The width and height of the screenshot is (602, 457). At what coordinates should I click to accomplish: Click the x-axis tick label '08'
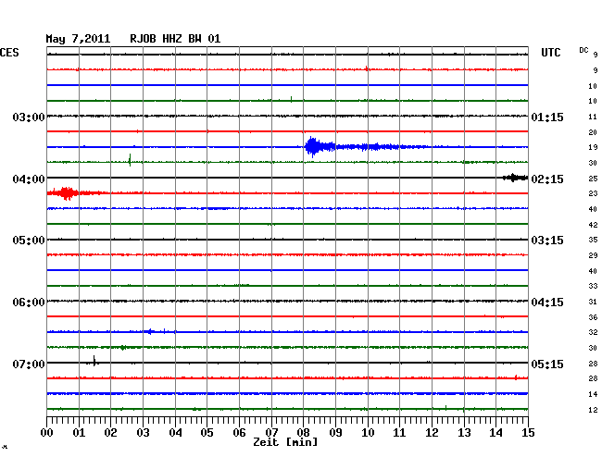coord(303,433)
